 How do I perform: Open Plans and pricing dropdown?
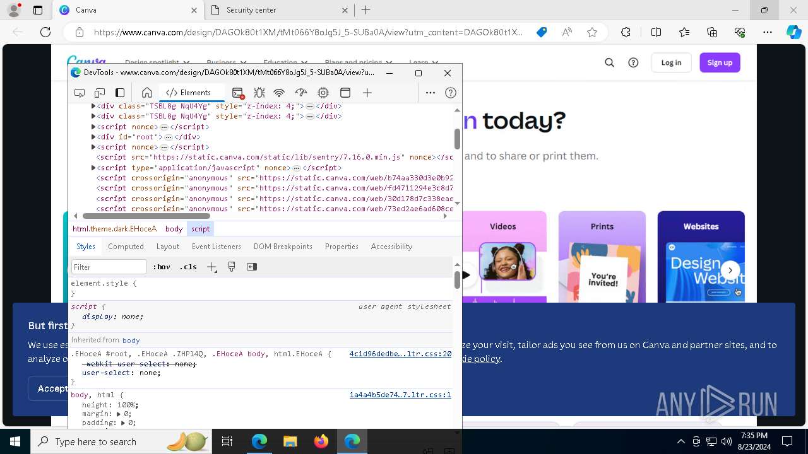tap(358, 62)
